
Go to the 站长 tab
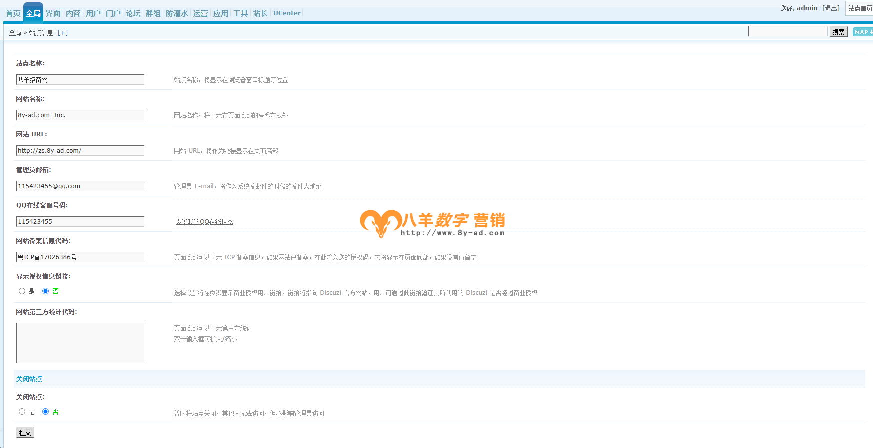click(x=261, y=13)
